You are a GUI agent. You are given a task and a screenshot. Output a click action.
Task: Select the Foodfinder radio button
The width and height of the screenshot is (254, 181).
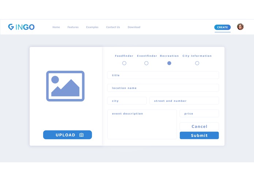pyautogui.click(x=124, y=63)
